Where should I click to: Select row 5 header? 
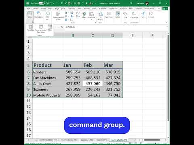click(x=28, y=65)
